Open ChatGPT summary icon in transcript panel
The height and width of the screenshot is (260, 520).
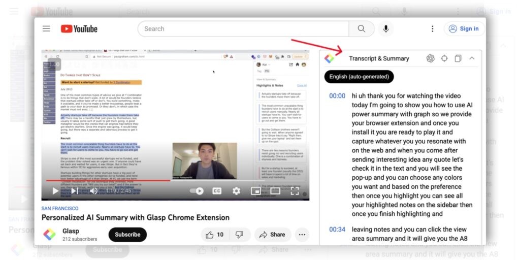click(x=431, y=58)
